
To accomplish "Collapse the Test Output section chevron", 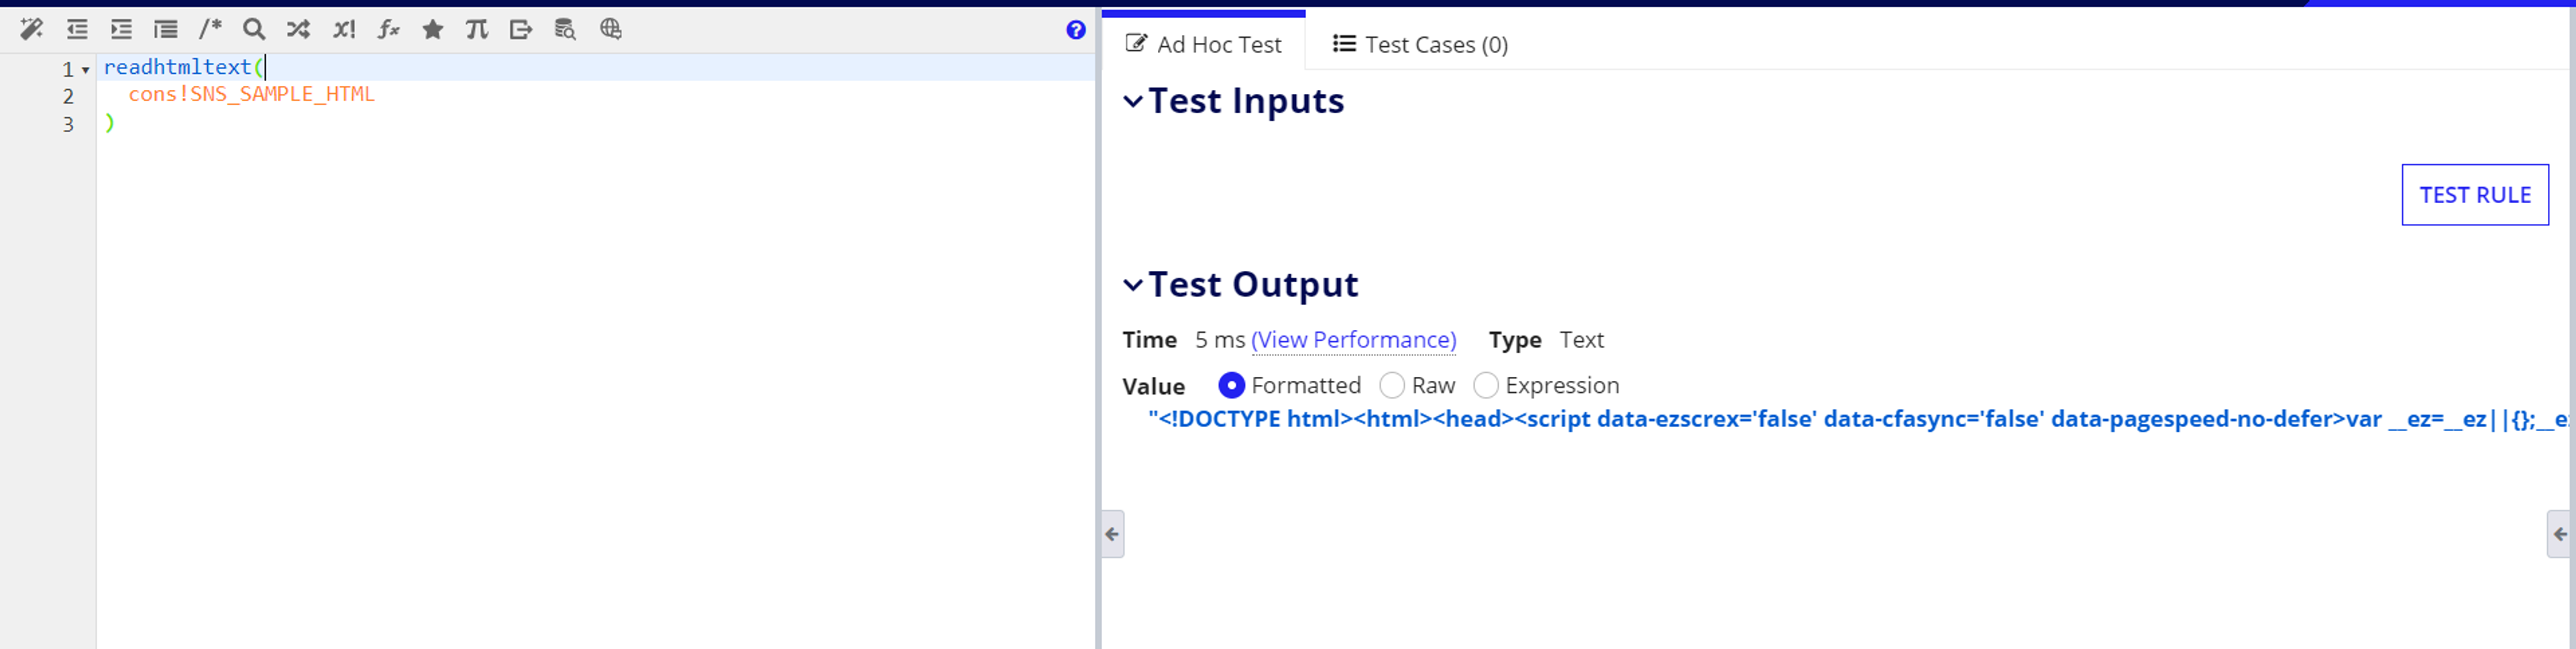I will [1133, 285].
